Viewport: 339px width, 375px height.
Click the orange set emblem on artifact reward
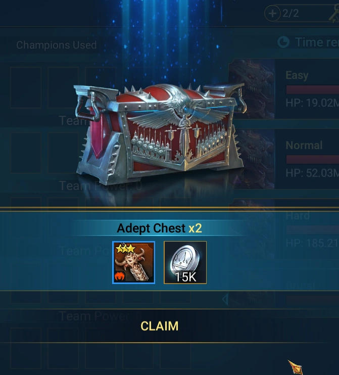click(120, 277)
